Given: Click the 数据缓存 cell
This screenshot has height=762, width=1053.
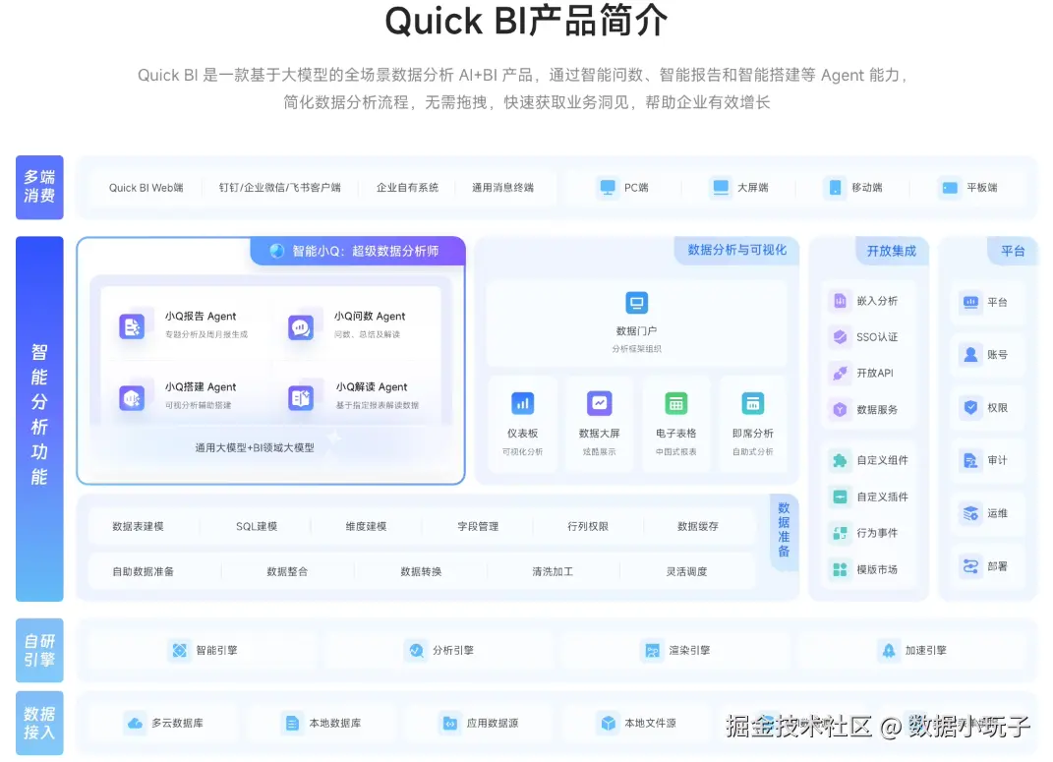Looking at the screenshot, I should coord(698,526).
